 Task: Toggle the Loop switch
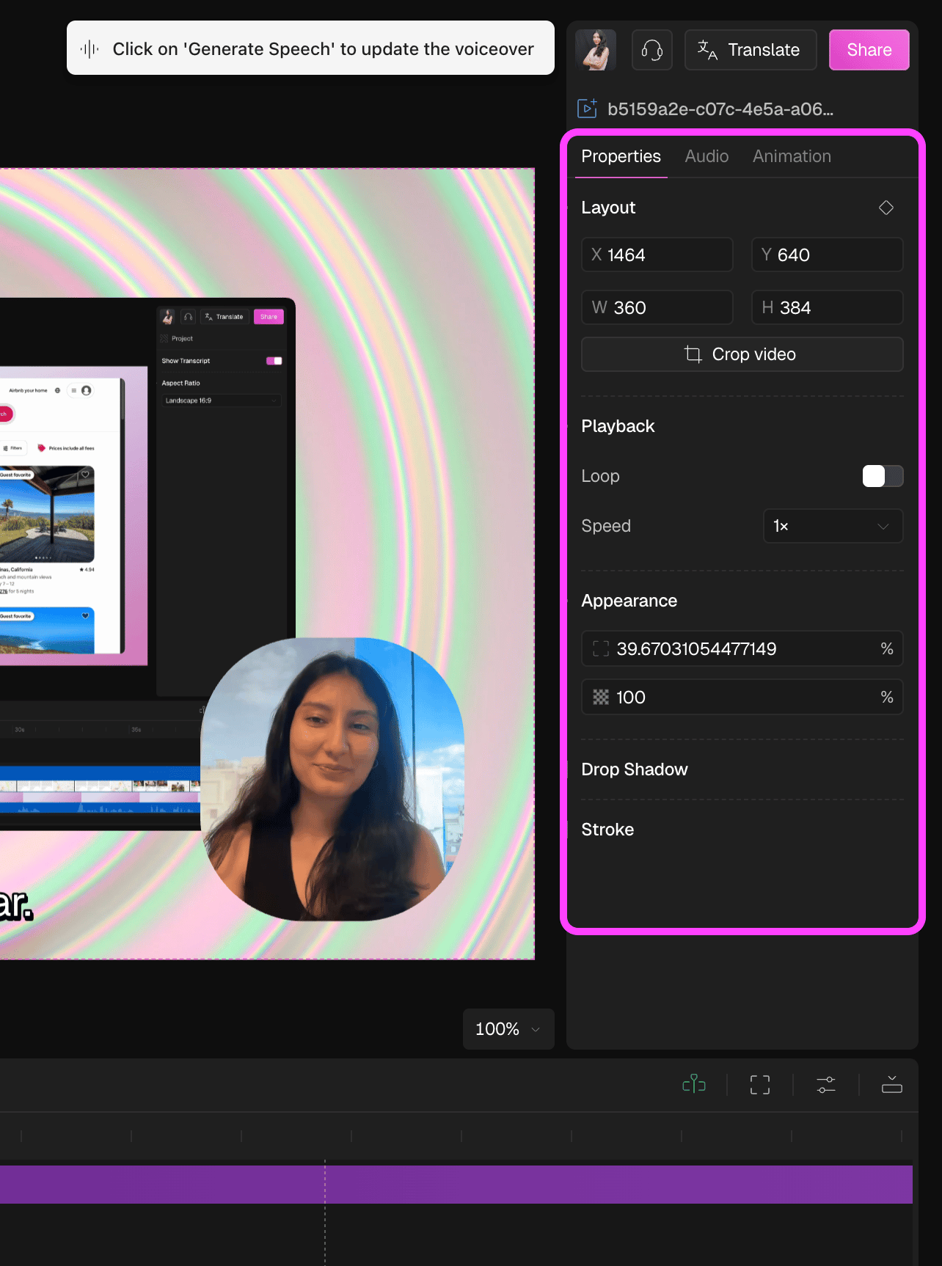coord(883,476)
